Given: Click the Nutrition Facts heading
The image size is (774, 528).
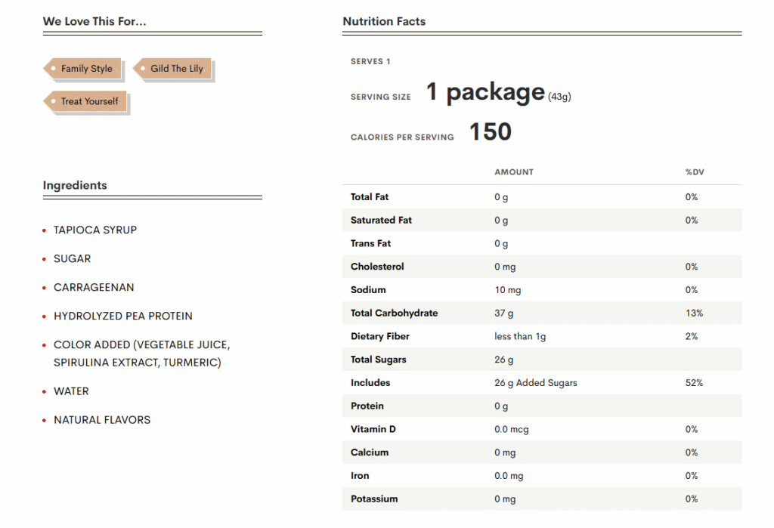Looking at the screenshot, I should tap(384, 21).
